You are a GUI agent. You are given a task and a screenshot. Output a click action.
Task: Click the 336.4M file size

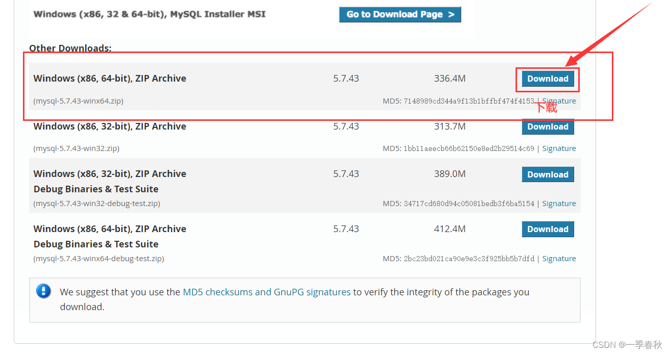tap(450, 79)
